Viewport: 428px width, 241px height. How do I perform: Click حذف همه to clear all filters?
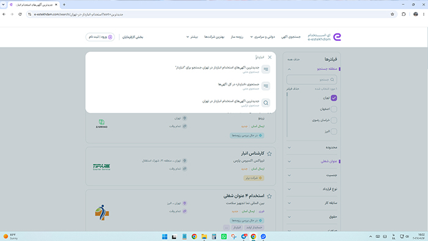[293, 59]
